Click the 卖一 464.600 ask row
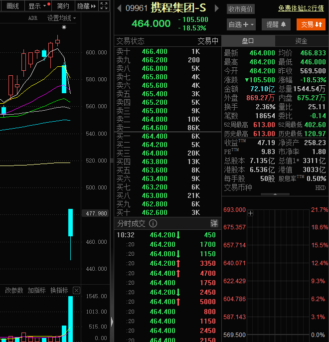329x342 pixels. click(x=167, y=128)
